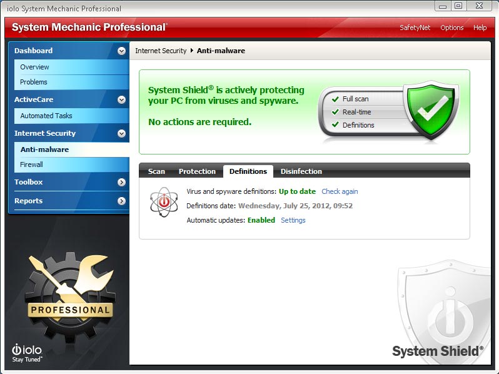This screenshot has width=499, height=374.
Task: Click the Check again link
Action: [x=340, y=191]
